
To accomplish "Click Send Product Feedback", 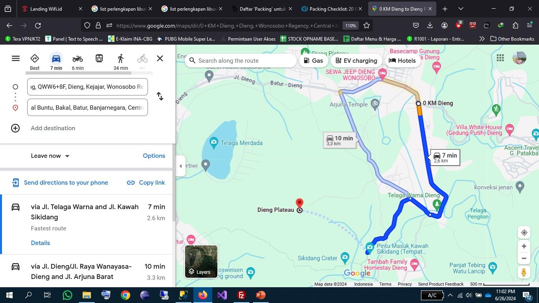I will tap(441, 284).
